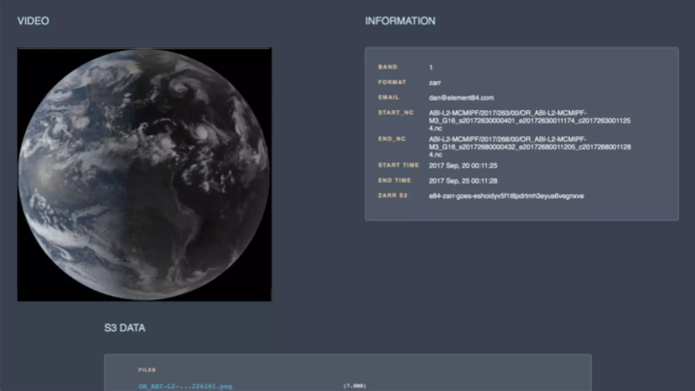Click the S3 DATA section heading
Image resolution: width=695 pixels, height=391 pixels.
tap(125, 328)
